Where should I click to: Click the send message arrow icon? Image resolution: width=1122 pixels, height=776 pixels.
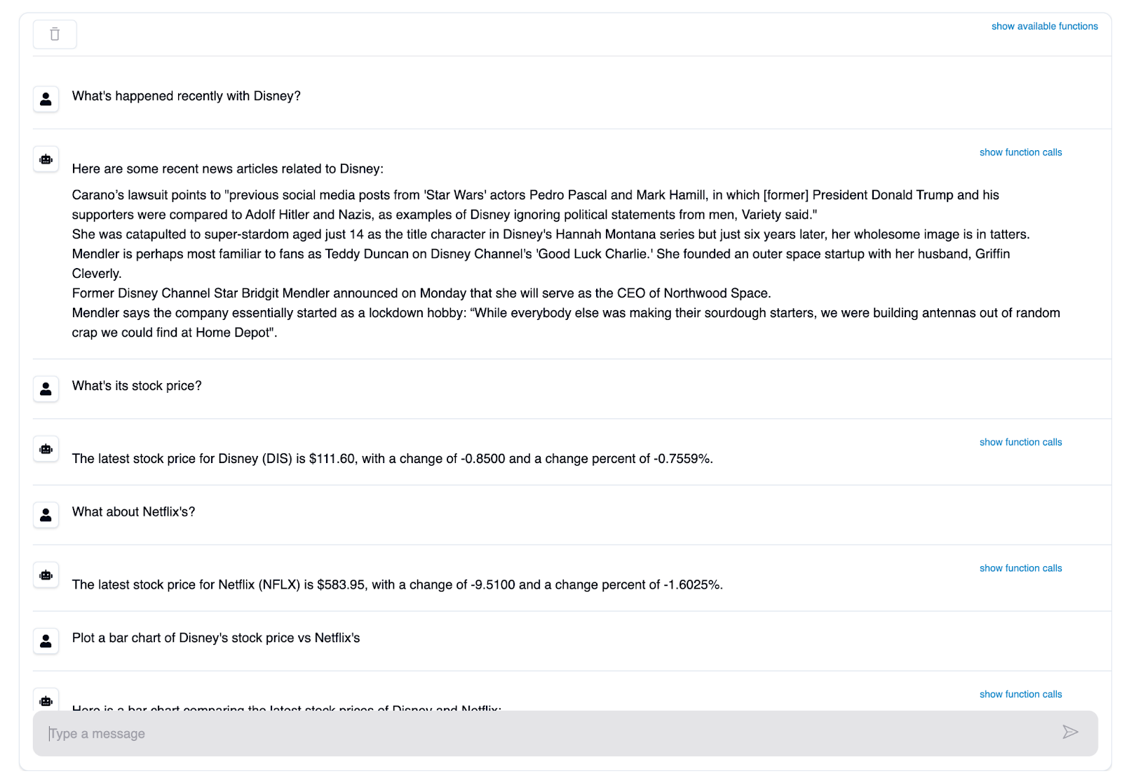pyautogui.click(x=1069, y=732)
